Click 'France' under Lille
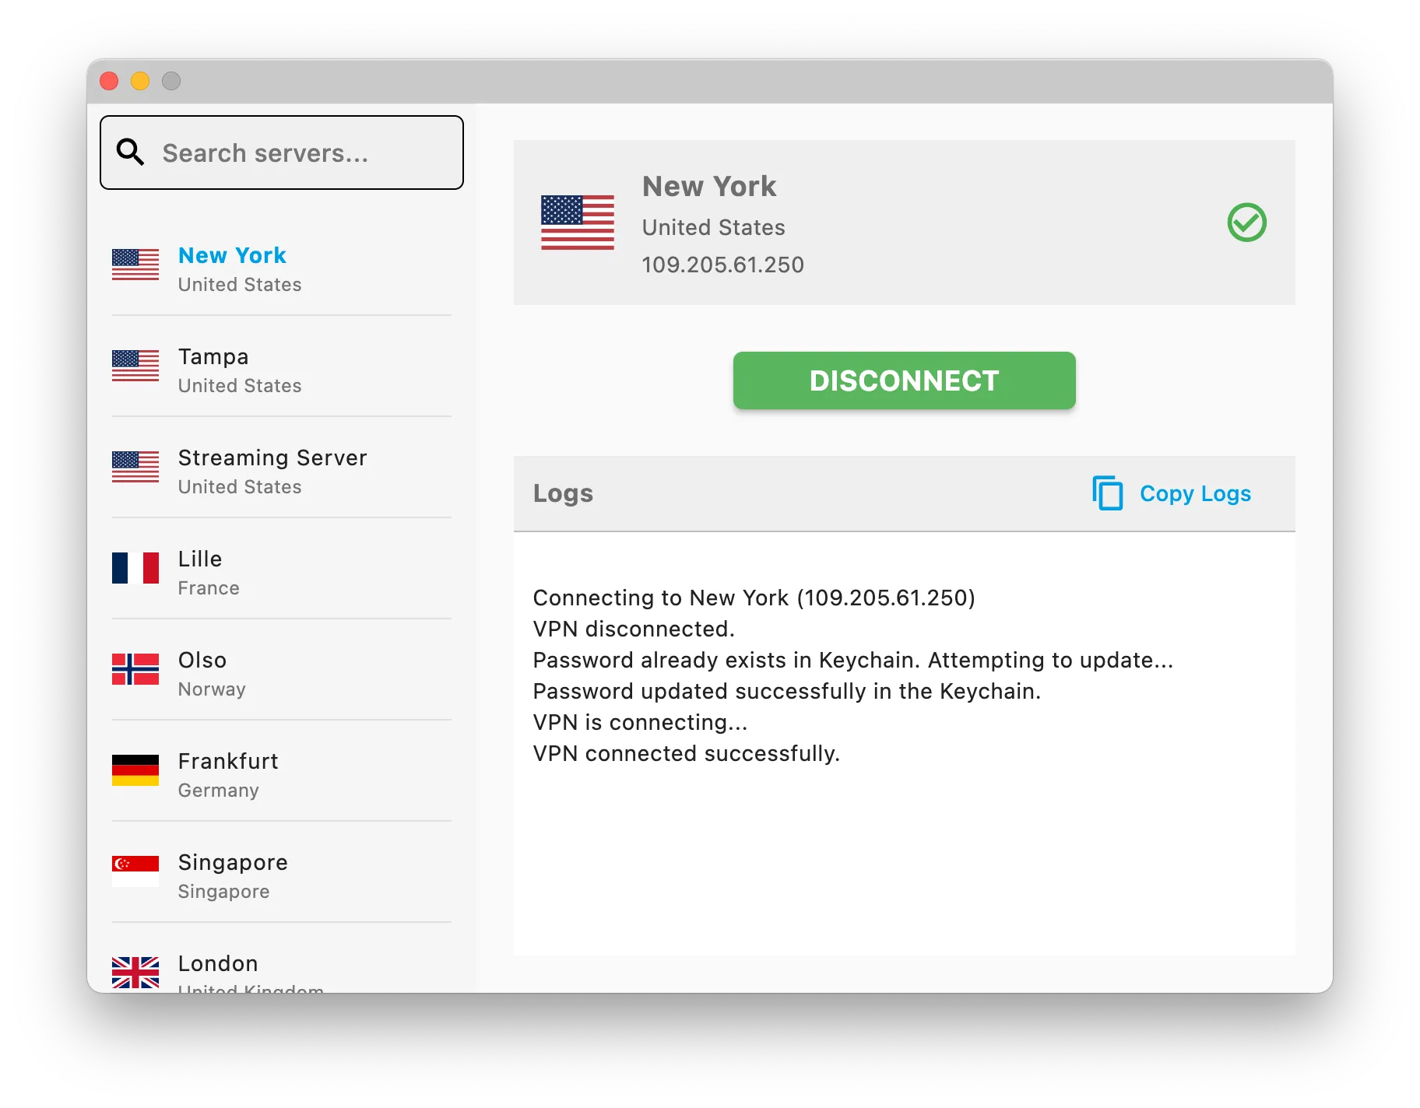 tap(209, 588)
